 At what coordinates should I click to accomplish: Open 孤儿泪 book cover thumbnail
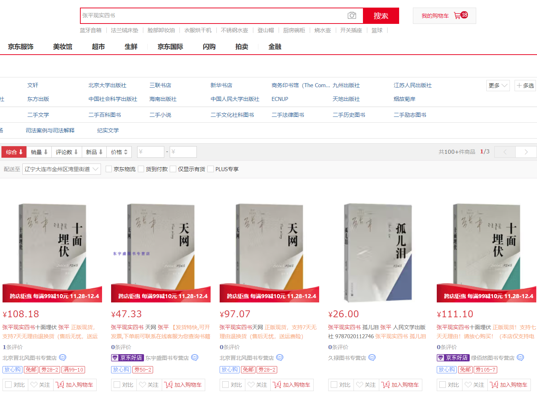point(378,253)
